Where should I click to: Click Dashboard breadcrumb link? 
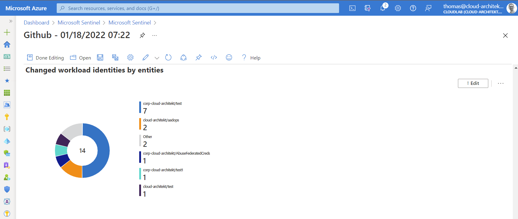pyautogui.click(x=36, y=23)
